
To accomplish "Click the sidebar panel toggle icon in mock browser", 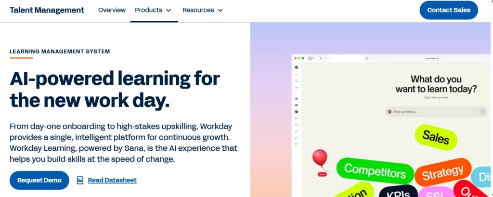I will pos(311,58).
